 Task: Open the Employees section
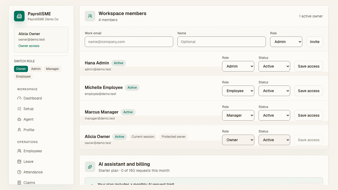click(41, 151)
